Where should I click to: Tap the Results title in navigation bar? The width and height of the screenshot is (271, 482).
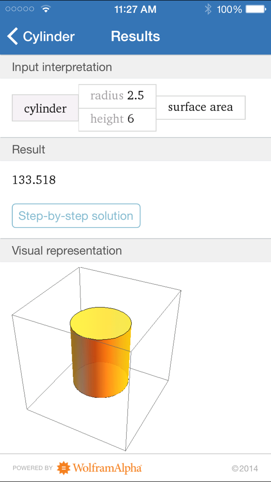(x=135, y=36)
